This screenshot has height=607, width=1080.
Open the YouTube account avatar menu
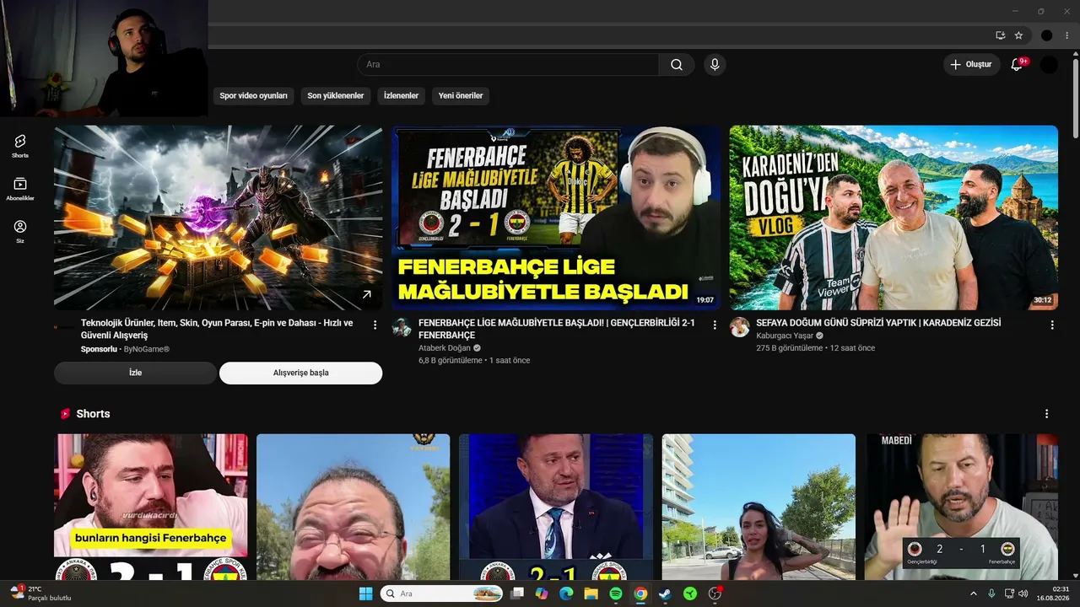[x=1049, y=65]
